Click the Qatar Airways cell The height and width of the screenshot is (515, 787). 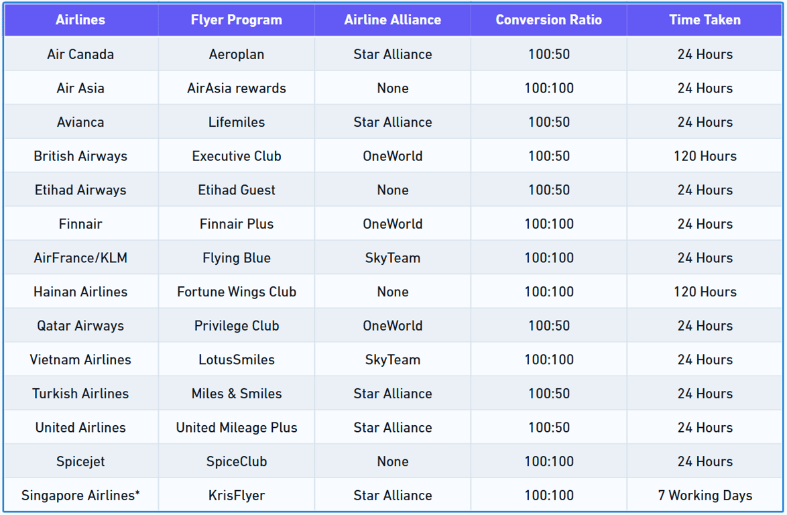pos(80,326)
